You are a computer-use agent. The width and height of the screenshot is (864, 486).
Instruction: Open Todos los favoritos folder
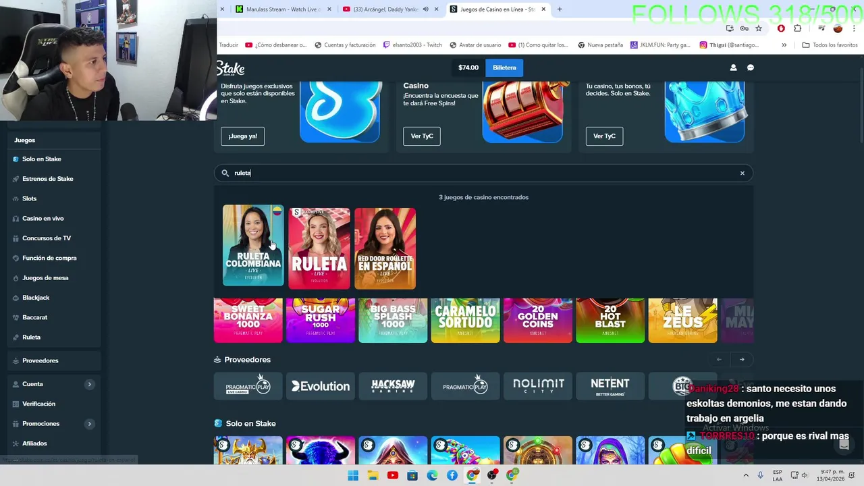(830, 45)
